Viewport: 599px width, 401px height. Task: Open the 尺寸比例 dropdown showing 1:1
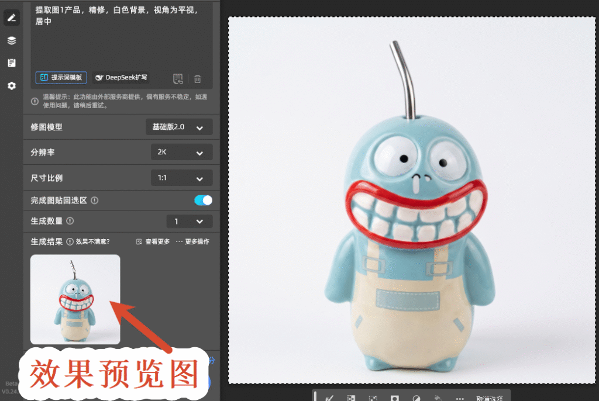(182, 178)
